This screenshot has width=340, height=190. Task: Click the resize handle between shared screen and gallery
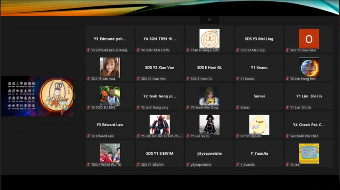(74, 96)
